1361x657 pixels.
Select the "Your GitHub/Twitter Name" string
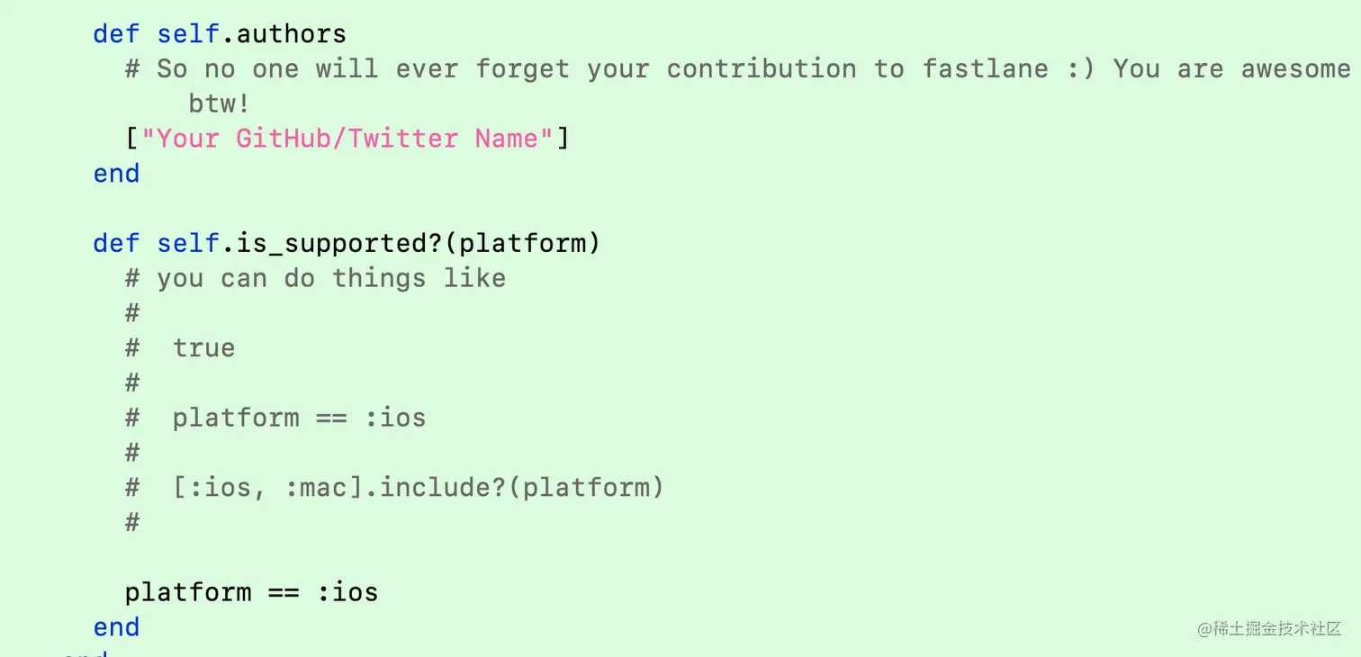pyautogui.click(x=347, y=139)
